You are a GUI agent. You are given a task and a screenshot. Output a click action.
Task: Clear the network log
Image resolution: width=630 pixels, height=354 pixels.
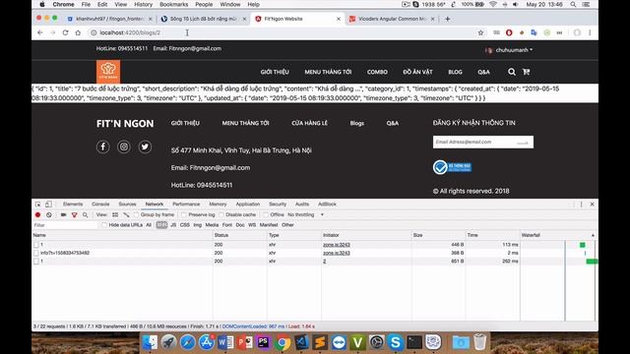tap(49, 214)
